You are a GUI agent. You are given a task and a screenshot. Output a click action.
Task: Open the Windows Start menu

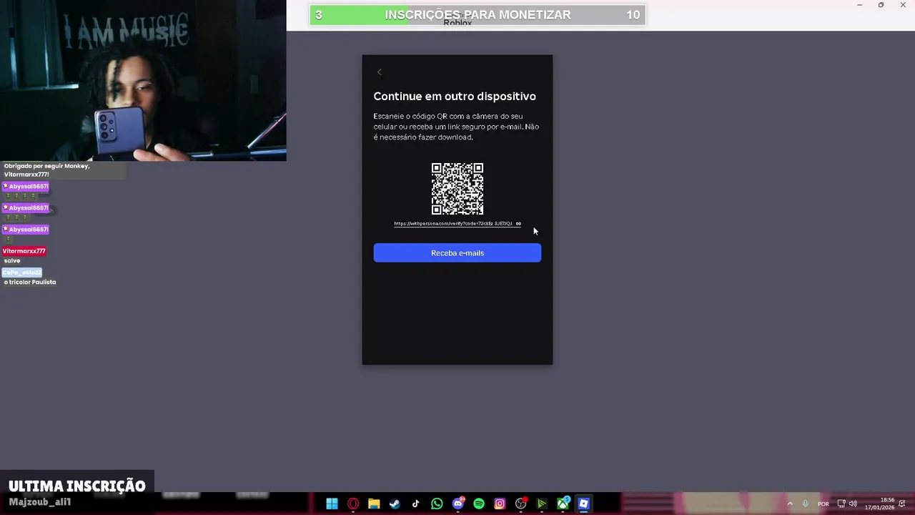coord(332,504)
